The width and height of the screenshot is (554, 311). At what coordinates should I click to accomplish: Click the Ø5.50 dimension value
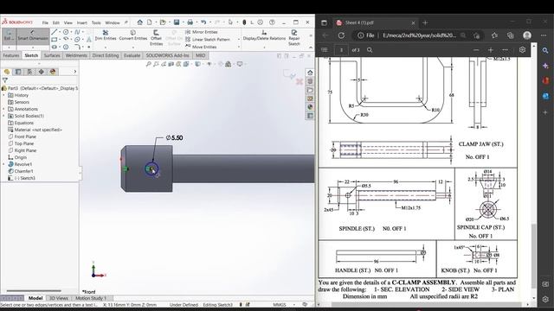(x=174, y=138)
